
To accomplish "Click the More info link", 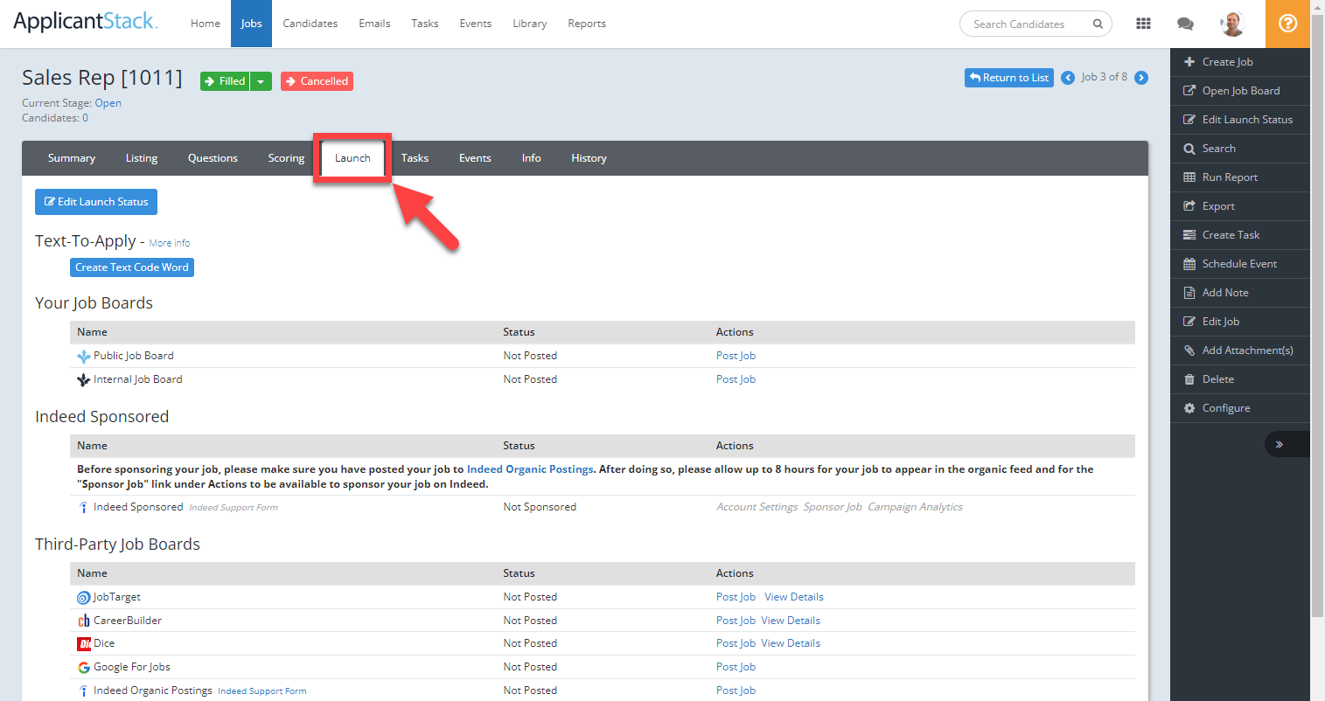I will (x=170, y=243).
